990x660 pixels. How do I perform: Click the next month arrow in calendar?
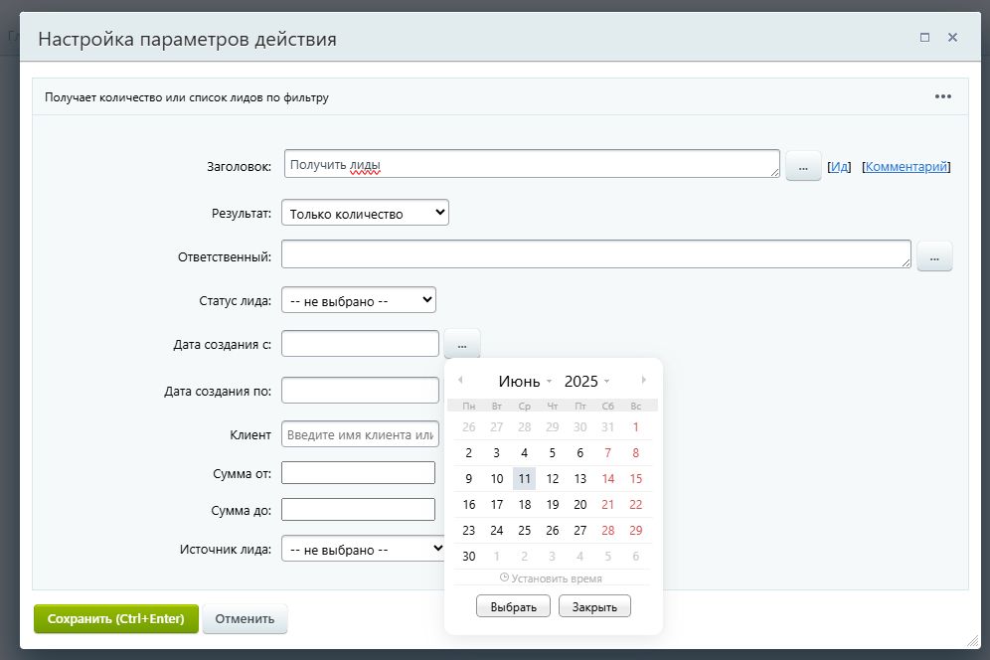point(644,380)
